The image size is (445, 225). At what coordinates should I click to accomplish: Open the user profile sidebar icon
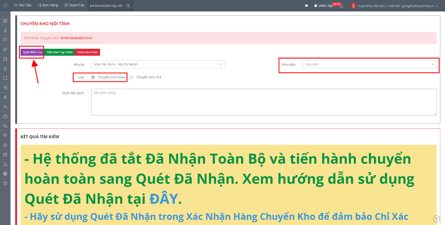[x=5, y=164]
